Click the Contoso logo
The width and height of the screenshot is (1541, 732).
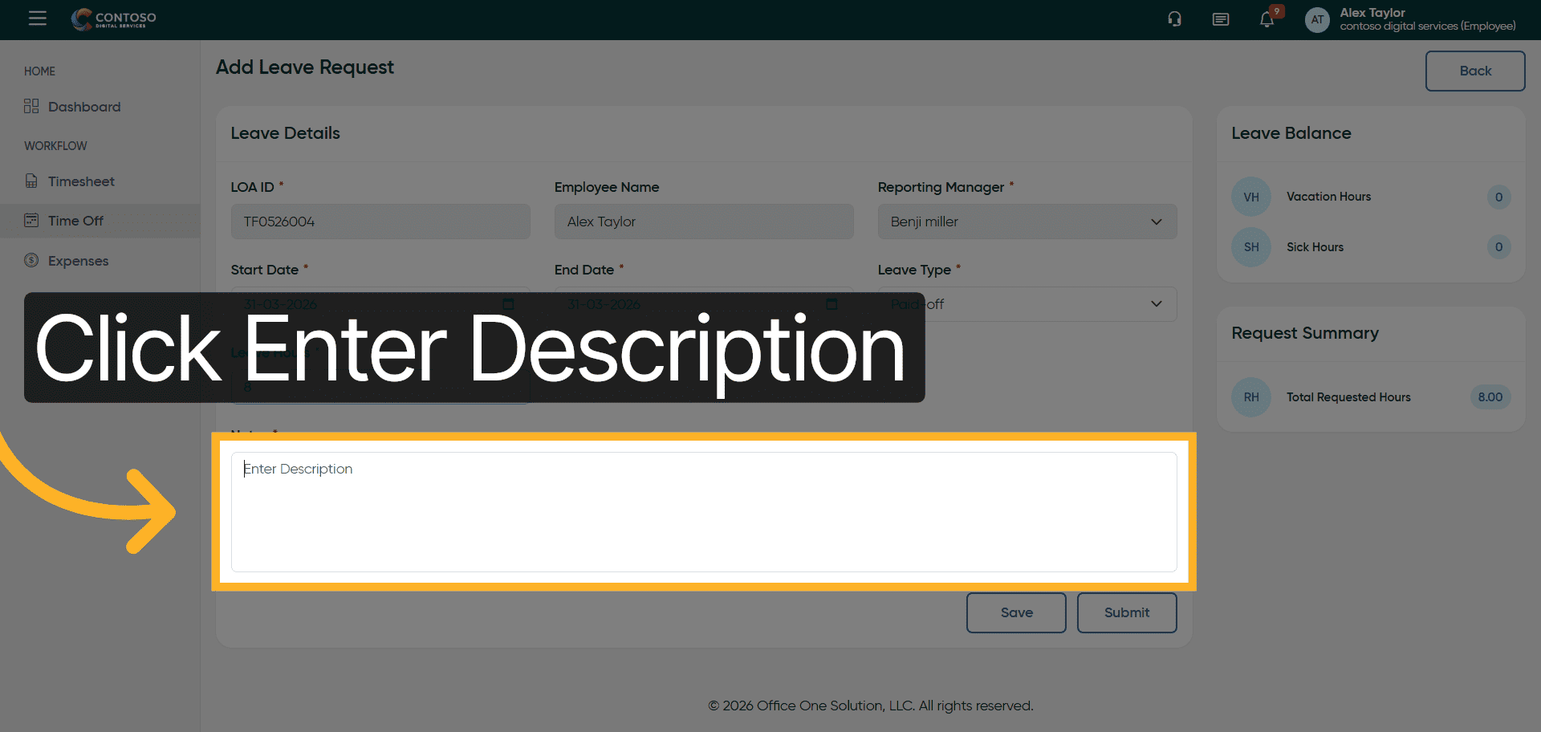tap(114, 18)
